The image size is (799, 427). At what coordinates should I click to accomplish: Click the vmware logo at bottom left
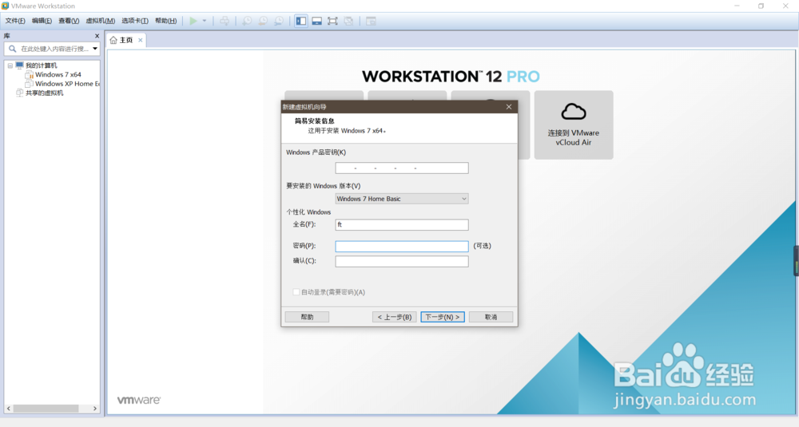138,400
